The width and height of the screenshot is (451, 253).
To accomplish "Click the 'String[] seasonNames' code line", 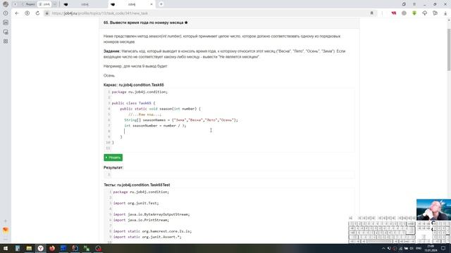I will point(181,120).
